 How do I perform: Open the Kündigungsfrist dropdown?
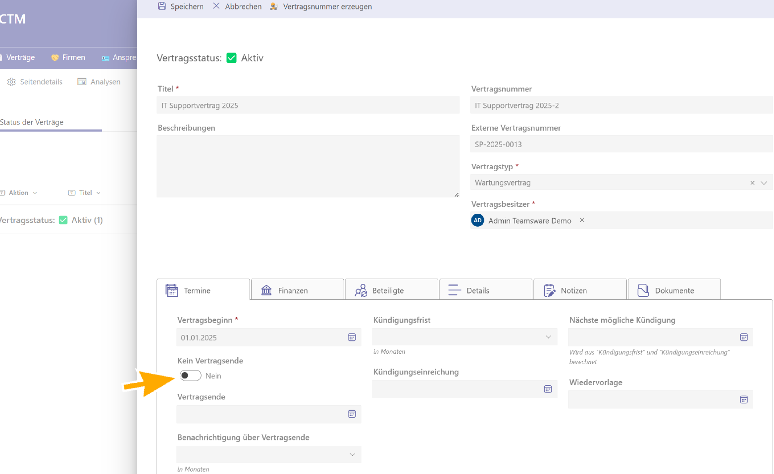point(548,337)
